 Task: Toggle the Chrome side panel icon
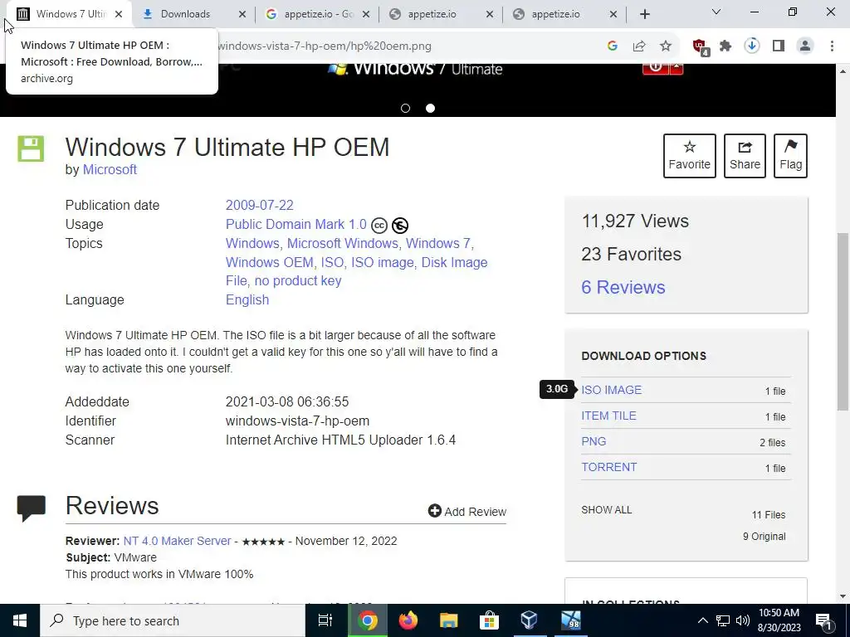tap(779, 46)
